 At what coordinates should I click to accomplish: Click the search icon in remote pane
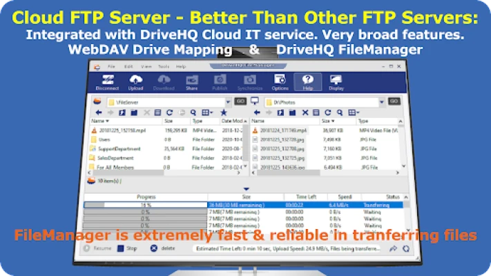point(193,112)
